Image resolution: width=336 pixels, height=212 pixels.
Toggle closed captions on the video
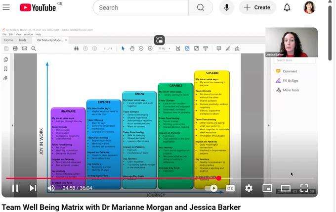(x=230, y=188)
